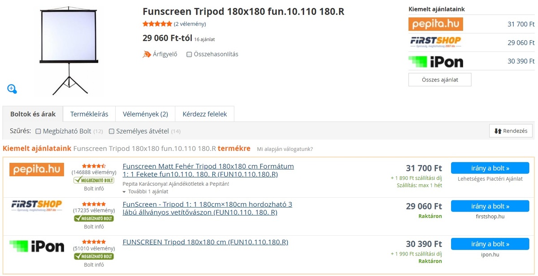Click the 31 700 Ft pepita.hu offer price

pyautogui.click(x=424, y=168)
